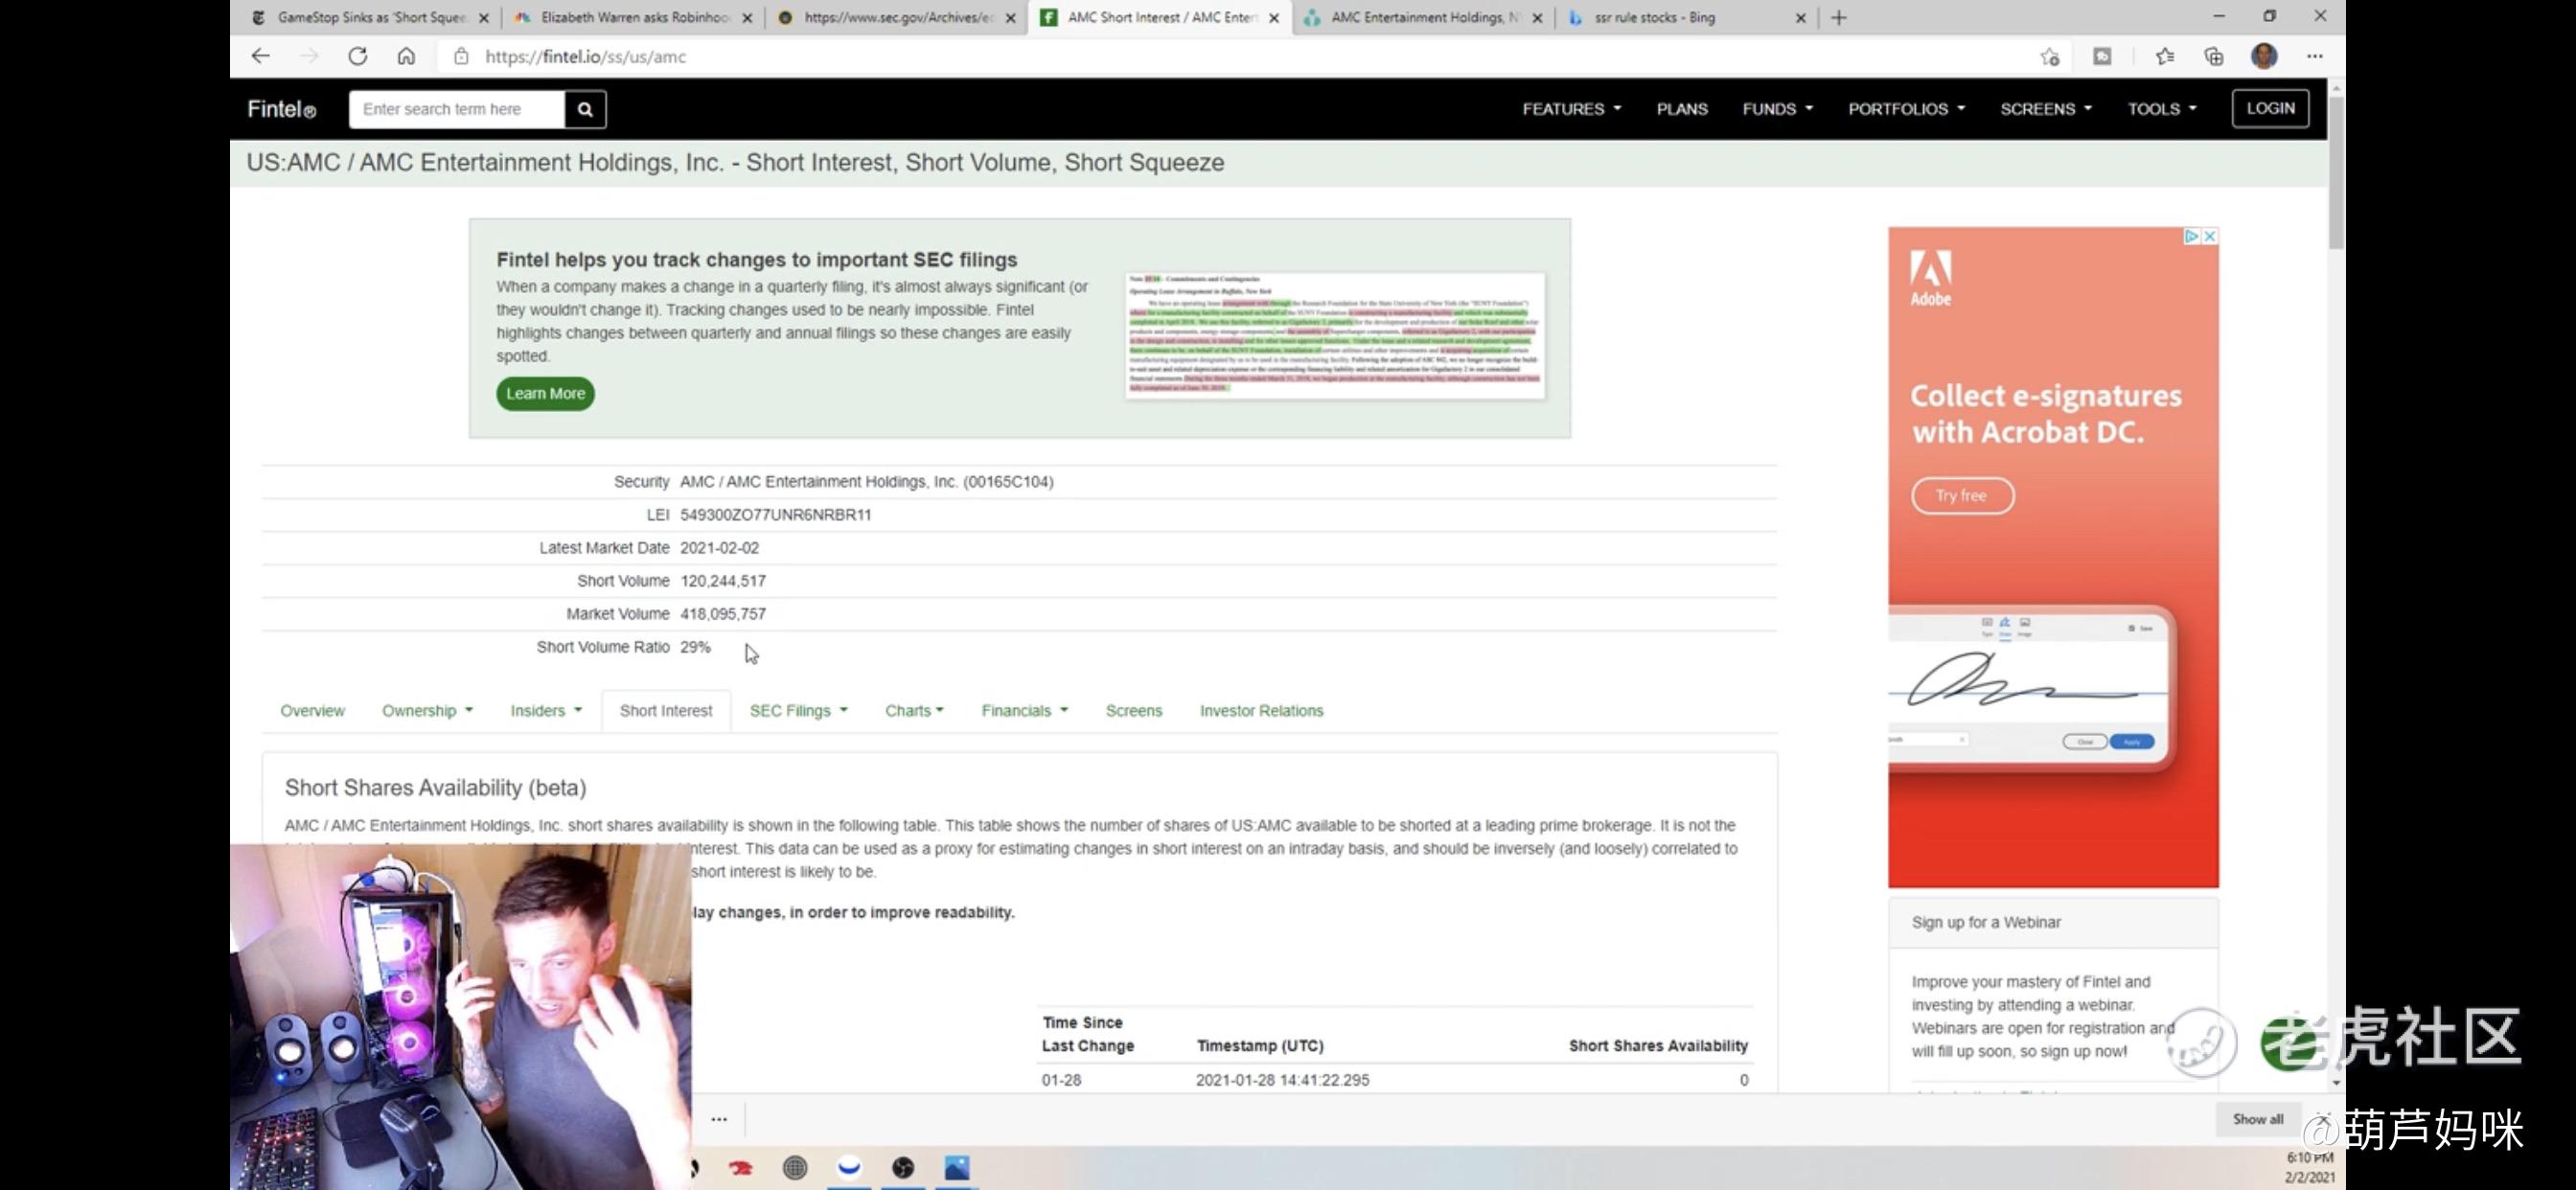Open the Ownership tab dropdown

pyautogui.click(x=427, y=711)
